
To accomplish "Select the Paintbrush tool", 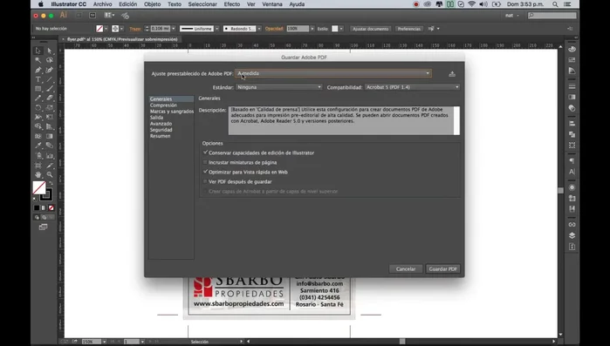I will [50, 89].
